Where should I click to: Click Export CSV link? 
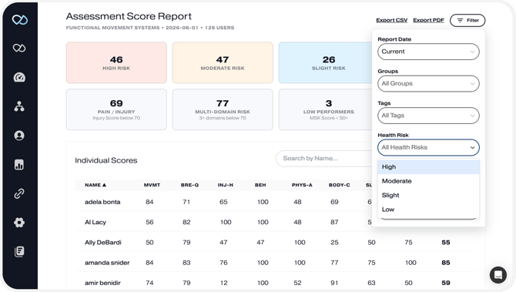(x=391, y=20)
